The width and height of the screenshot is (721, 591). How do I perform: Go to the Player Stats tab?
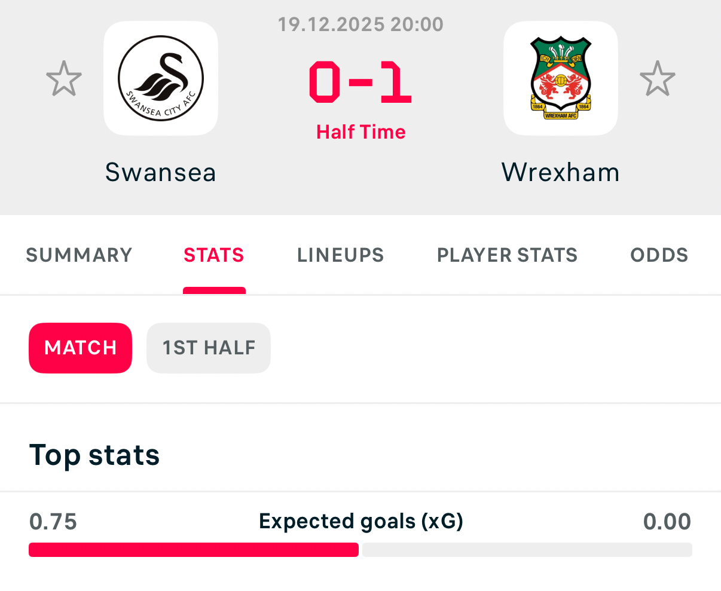[508, 255]
